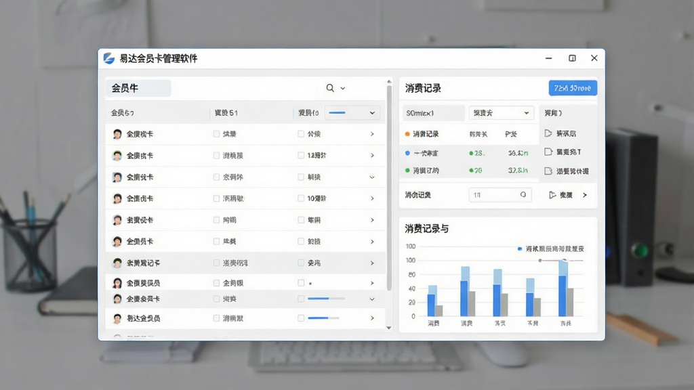Click the sidebar label ending in T
694x390 pixels.
coord(569,152)
